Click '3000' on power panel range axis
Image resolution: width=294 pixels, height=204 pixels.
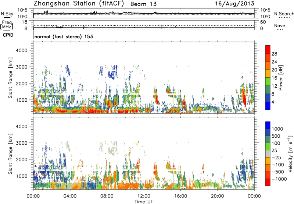point(22,67)
